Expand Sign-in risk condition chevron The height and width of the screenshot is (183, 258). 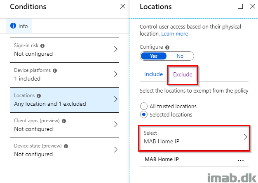pyautogui.click(x=116, y=49)
